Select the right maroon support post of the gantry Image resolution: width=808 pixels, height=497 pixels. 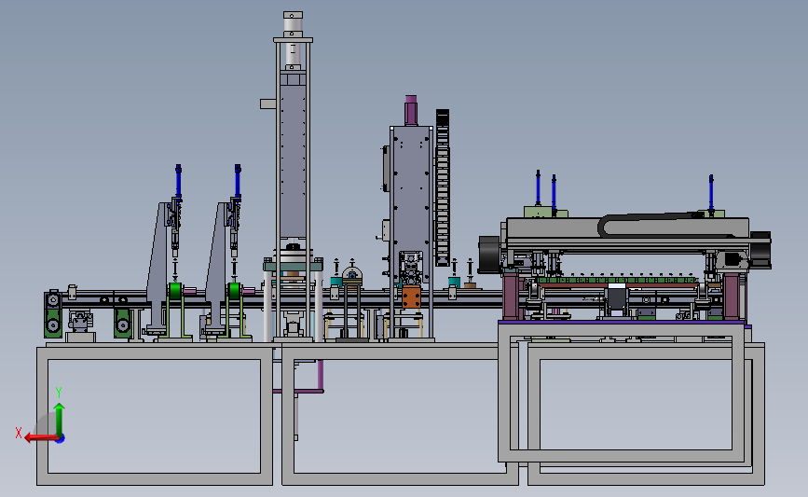[x=732, y=296]
